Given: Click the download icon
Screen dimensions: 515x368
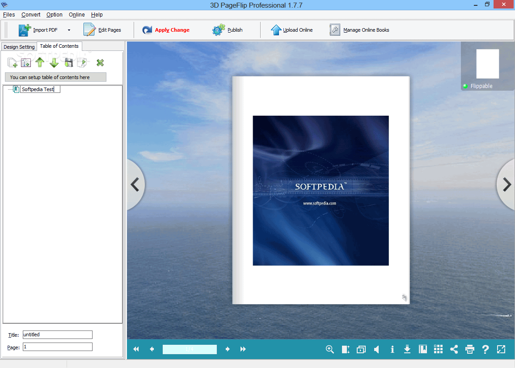Looking at the screenshot, I should [407, 349].
